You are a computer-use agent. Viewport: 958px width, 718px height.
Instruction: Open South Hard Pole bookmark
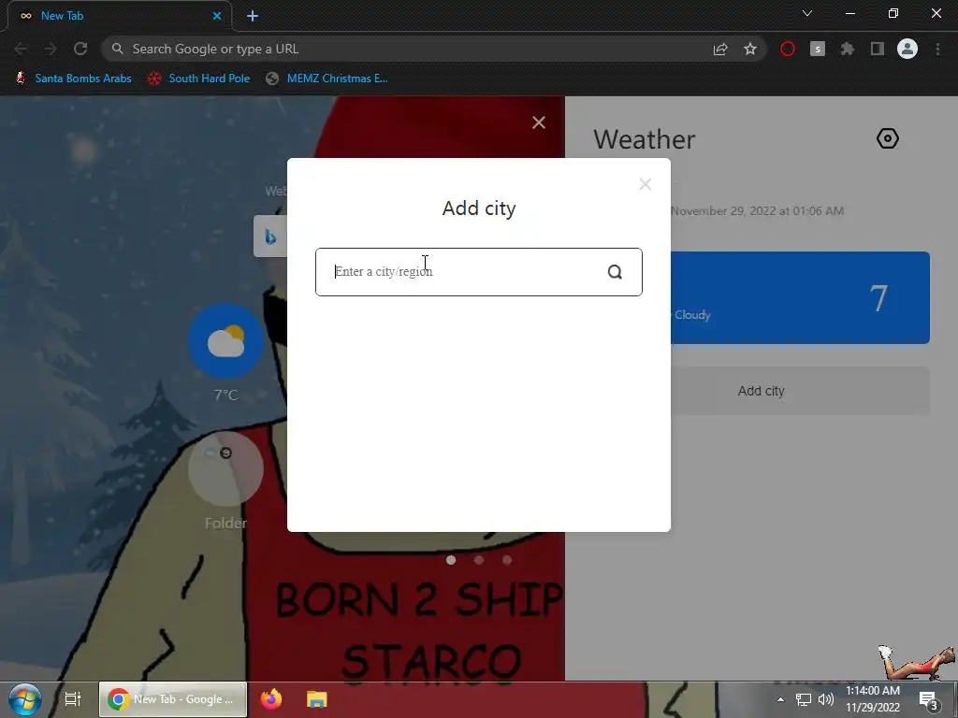[198, 79]
